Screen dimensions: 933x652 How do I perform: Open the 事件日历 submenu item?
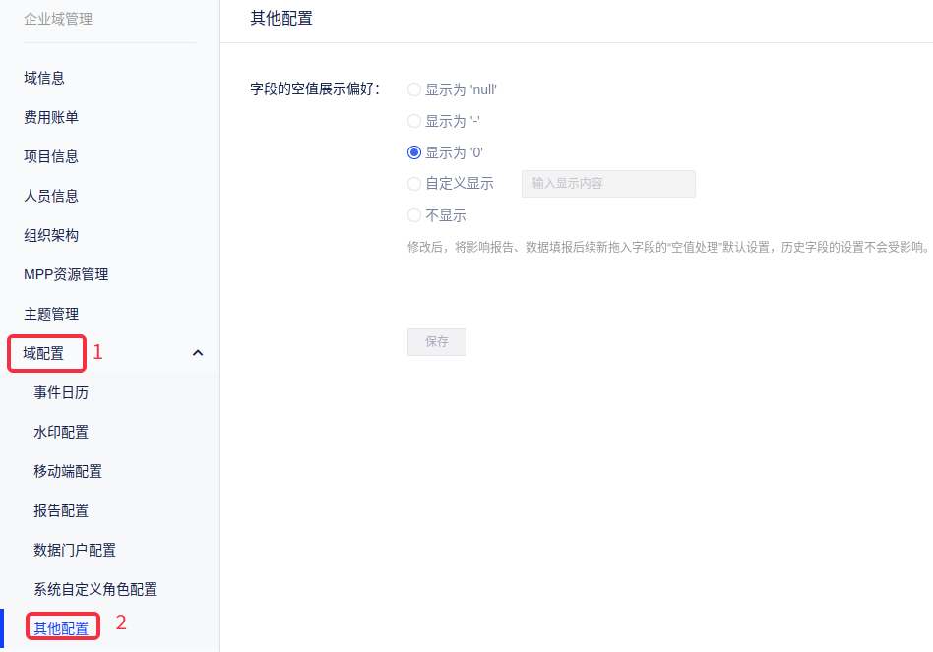(x=61, y=392)
